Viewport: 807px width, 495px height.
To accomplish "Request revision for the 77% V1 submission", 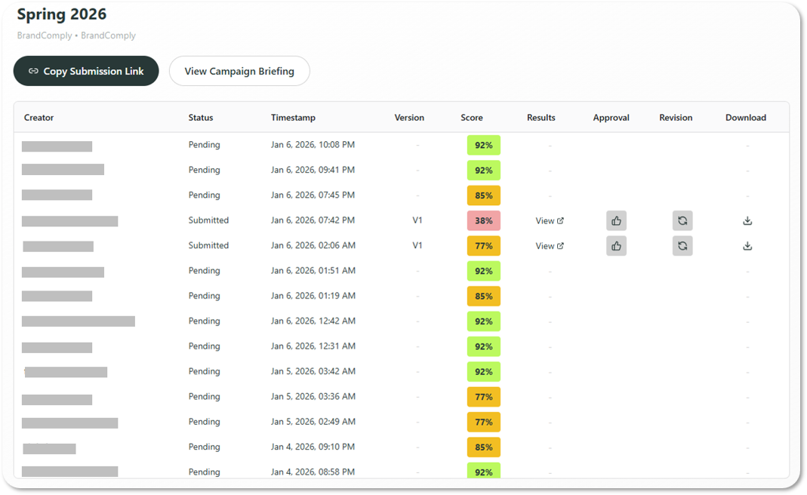I will click(682, 246).
